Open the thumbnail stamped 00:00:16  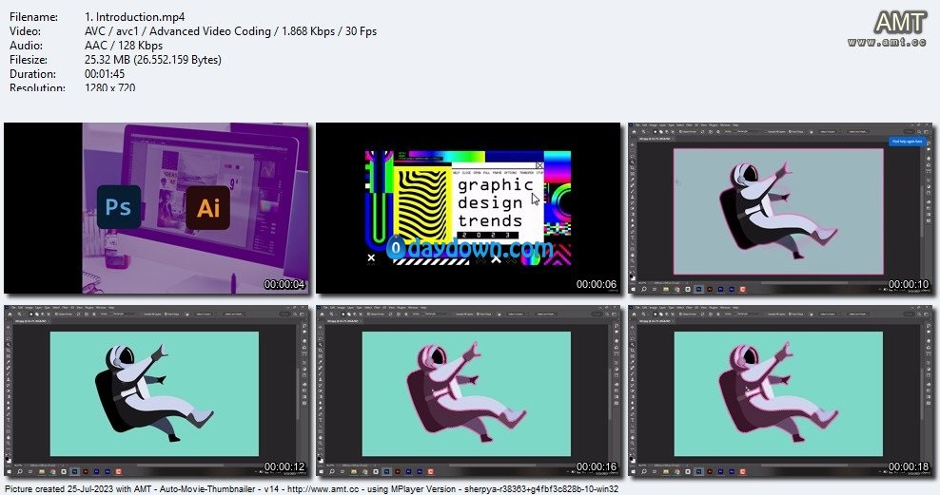point(468,390)
